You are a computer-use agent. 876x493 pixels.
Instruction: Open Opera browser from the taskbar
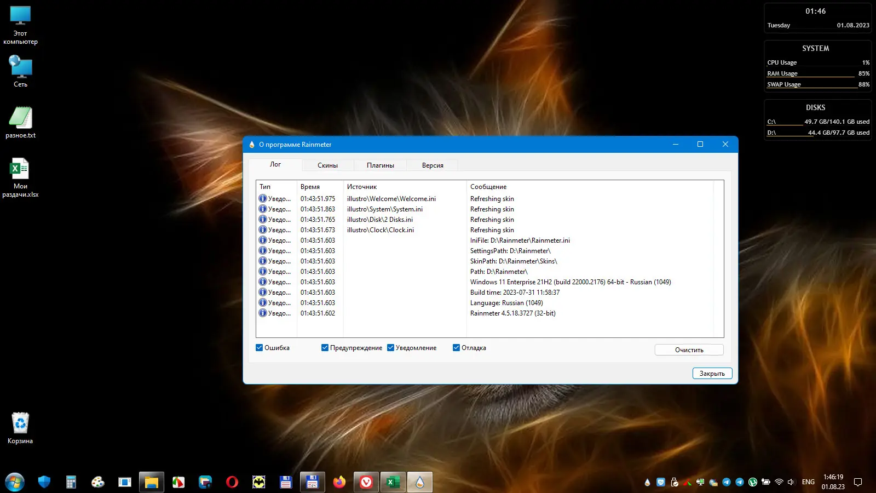(x=232, y=482)
